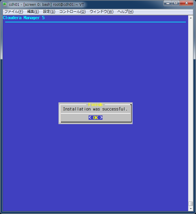Open the コントロール(O) menu
The image size is (196, 214).
coord(72,12)
